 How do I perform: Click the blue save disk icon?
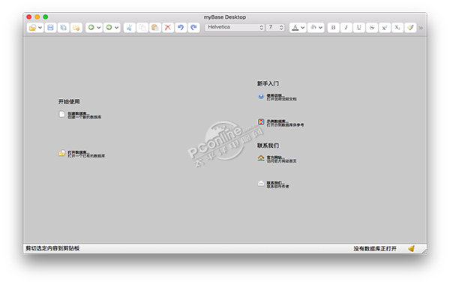point(50,28)
